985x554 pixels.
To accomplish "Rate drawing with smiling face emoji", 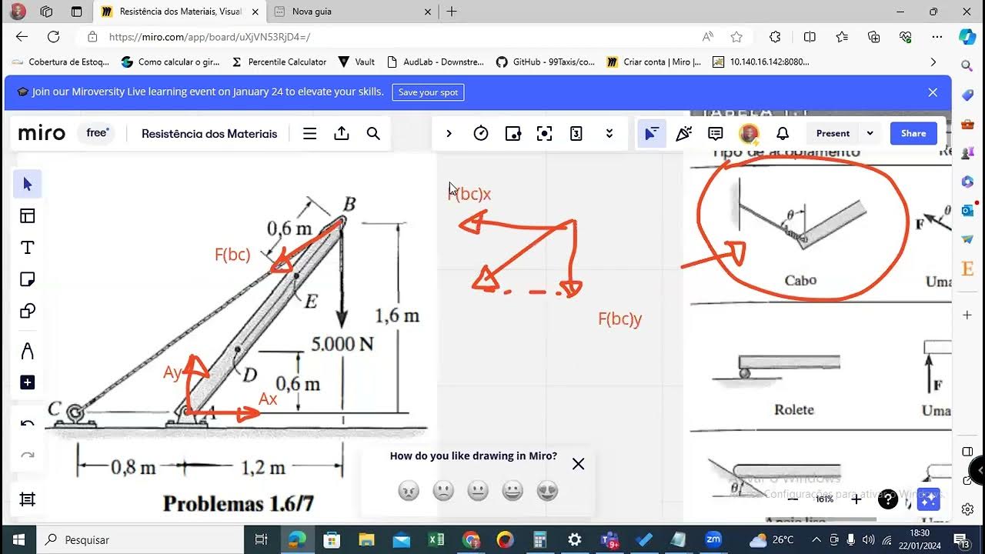I will pos(513,491).
